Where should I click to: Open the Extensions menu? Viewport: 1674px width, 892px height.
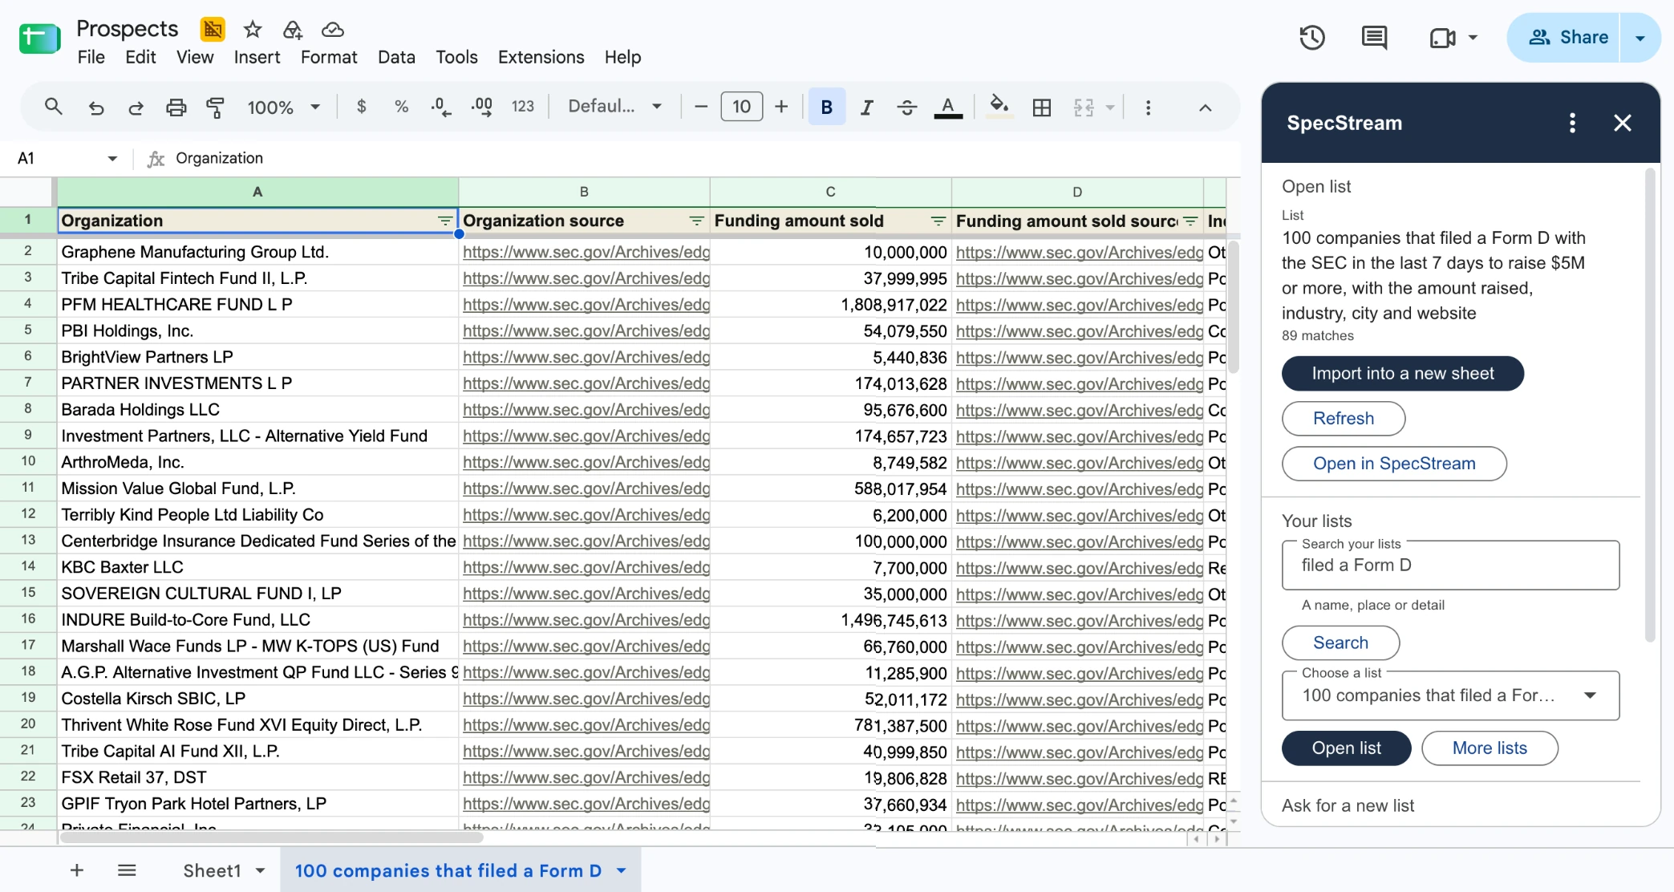click(541, 57)
